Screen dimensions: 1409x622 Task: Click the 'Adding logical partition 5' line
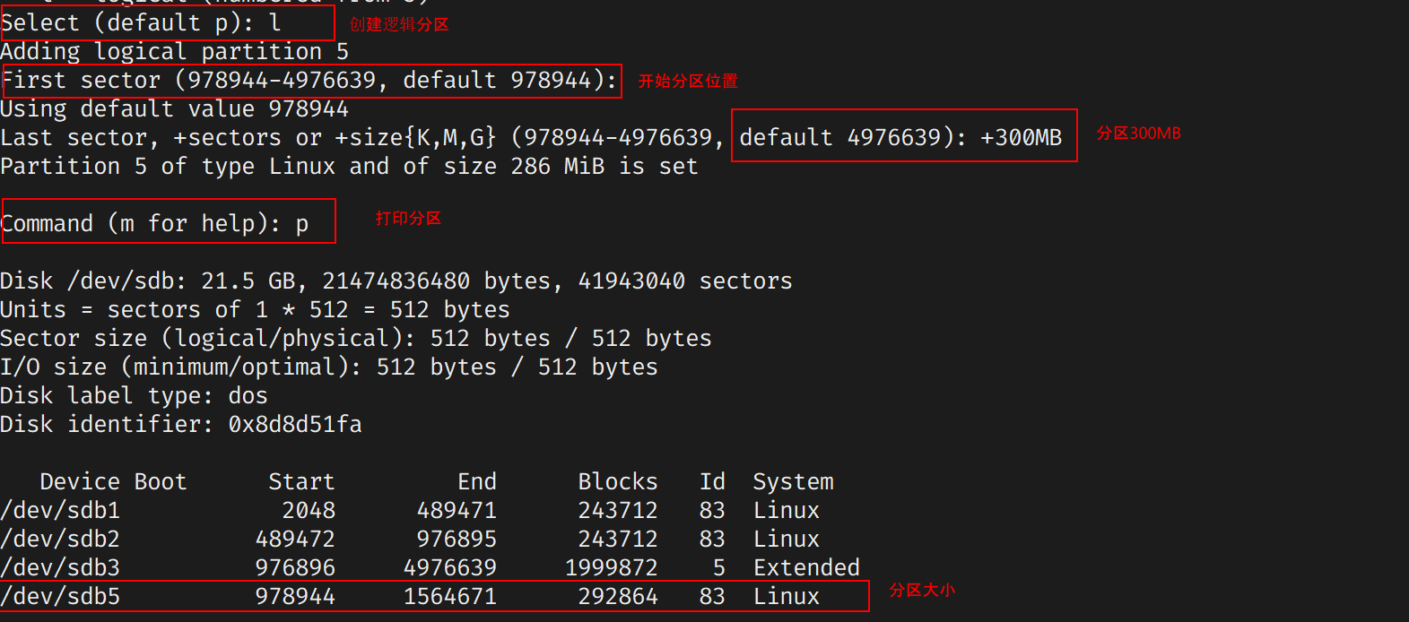174,52
